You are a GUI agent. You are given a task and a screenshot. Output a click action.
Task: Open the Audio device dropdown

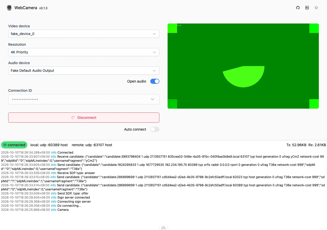(84, 71)
